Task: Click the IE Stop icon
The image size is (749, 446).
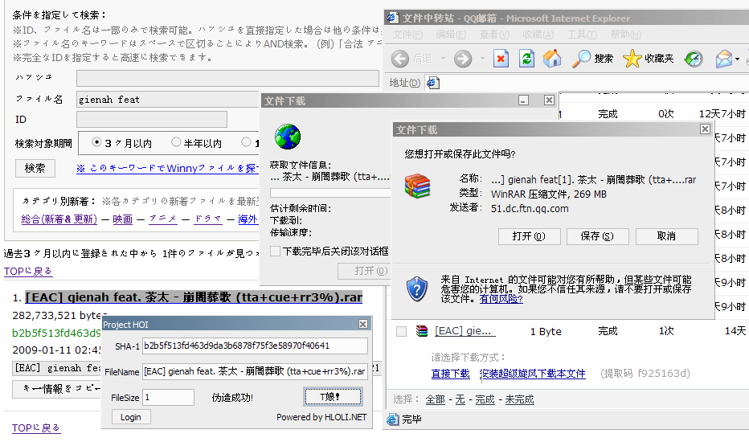Action: pos(501,59)
